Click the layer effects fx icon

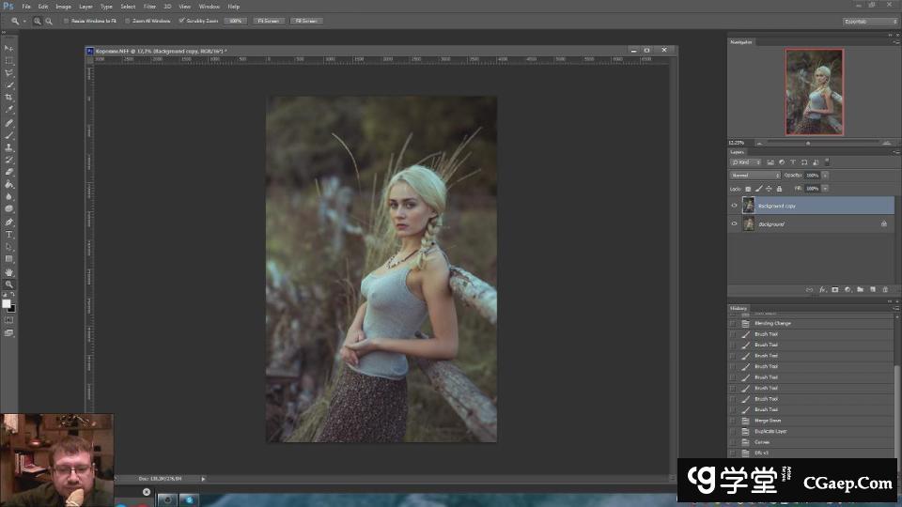[x=822, y=289]
